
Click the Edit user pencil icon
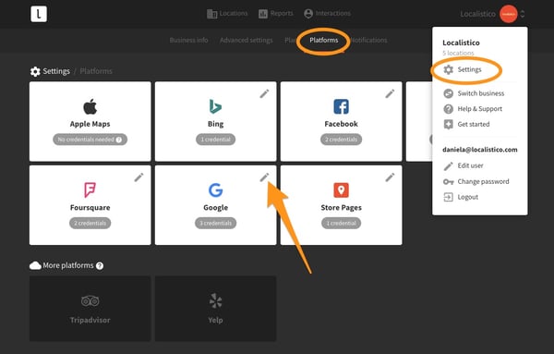(449, 166)
